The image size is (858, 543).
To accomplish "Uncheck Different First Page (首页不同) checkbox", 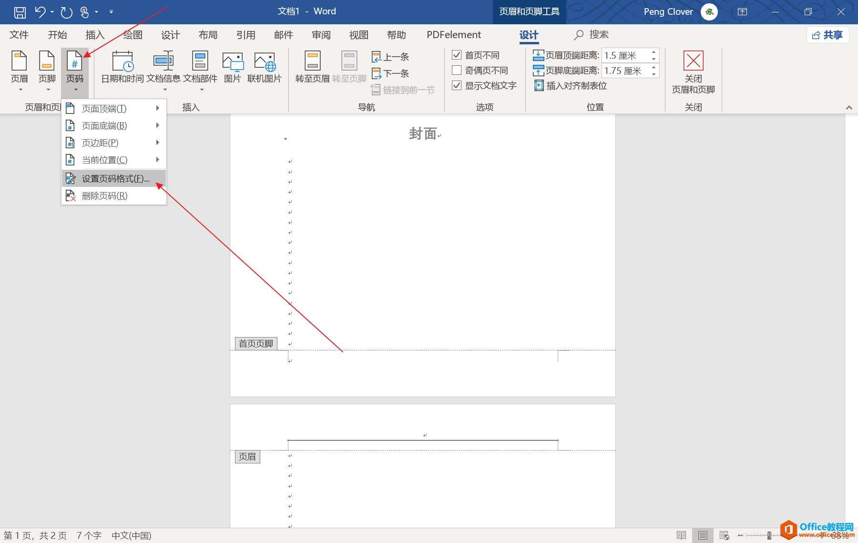I will click(457, 55).
